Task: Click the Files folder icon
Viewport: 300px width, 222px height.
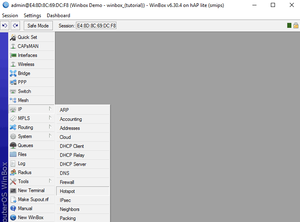Action: click(13, 154)
